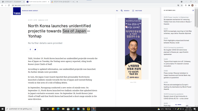Open the TASS logo homepage
The height and width of the screenshot is (111, 198).
pos(17,11)
